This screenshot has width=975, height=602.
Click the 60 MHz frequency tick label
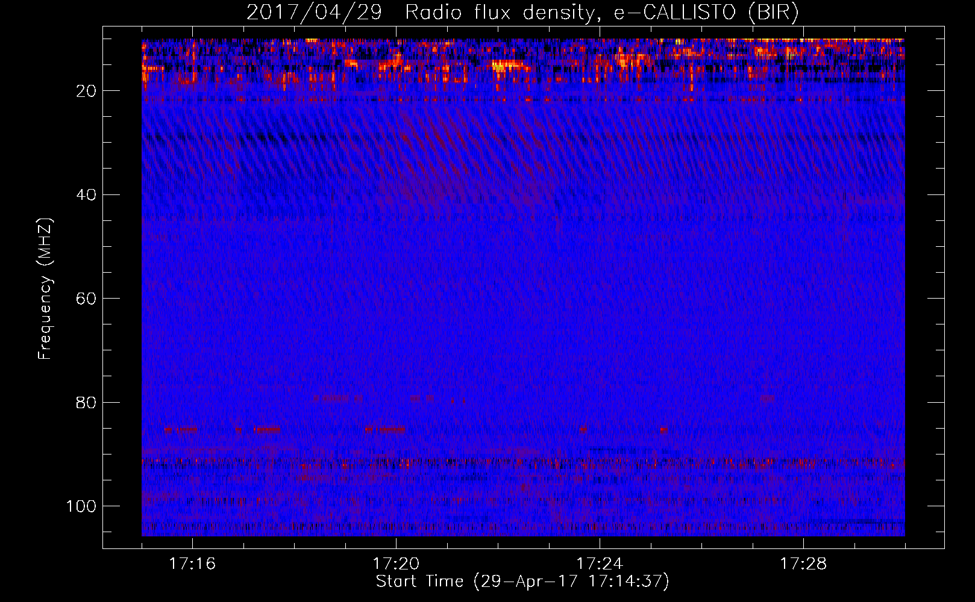(86, 299)
